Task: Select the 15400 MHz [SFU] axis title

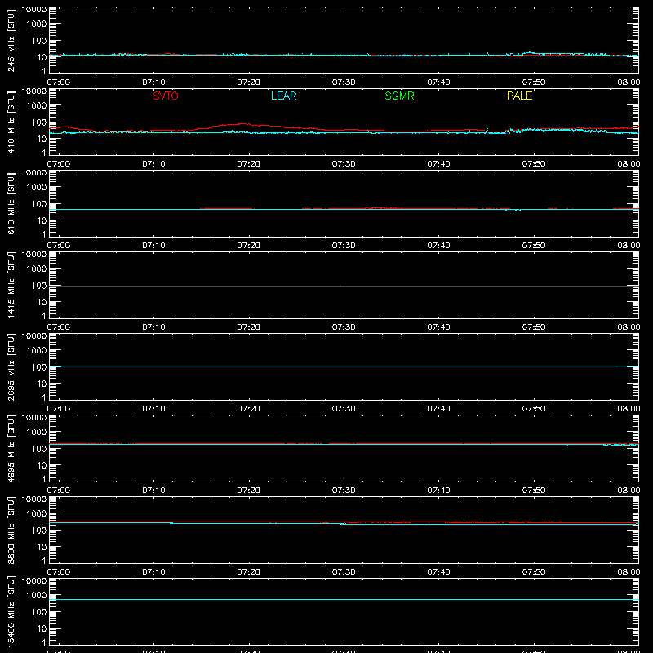Action: 11,611
